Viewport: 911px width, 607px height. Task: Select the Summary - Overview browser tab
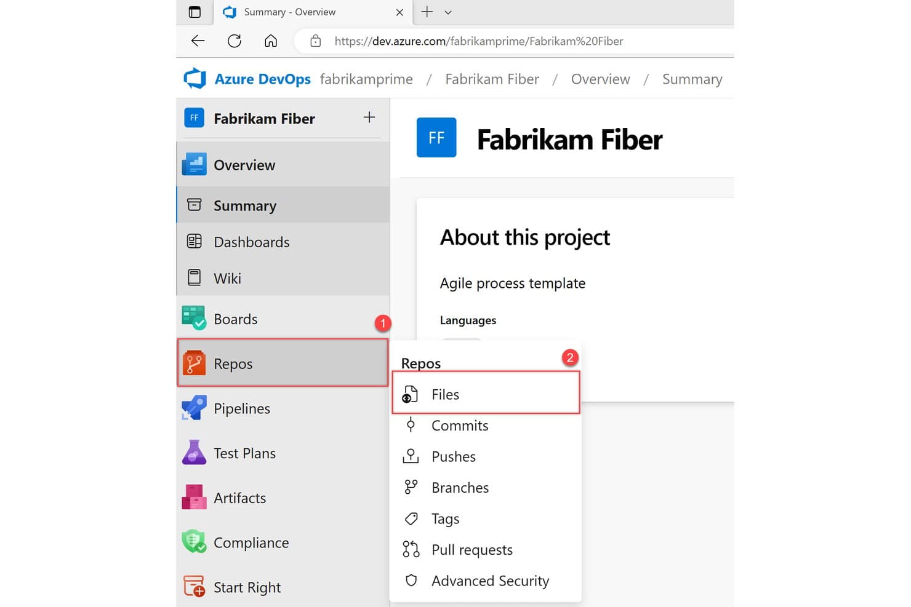(x=314, y=12)
